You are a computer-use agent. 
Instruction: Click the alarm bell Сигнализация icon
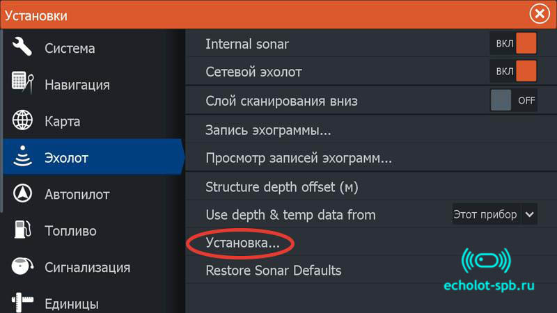point(22,266)
